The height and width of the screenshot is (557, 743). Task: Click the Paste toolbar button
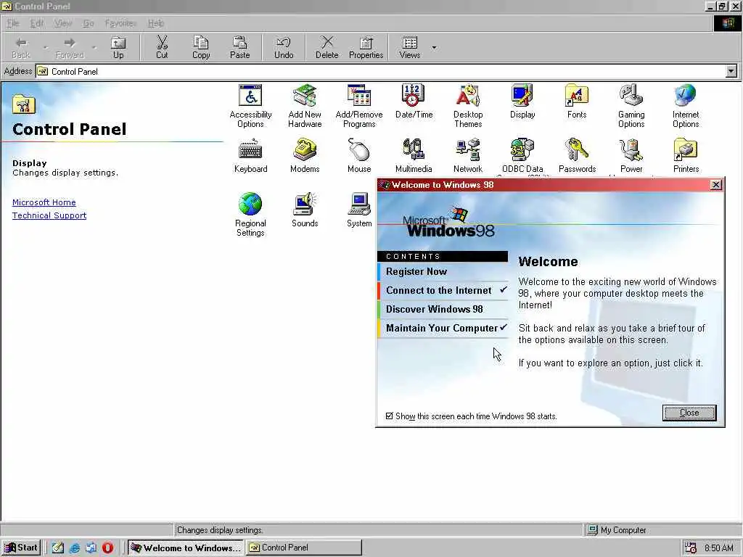pos(239,48)
